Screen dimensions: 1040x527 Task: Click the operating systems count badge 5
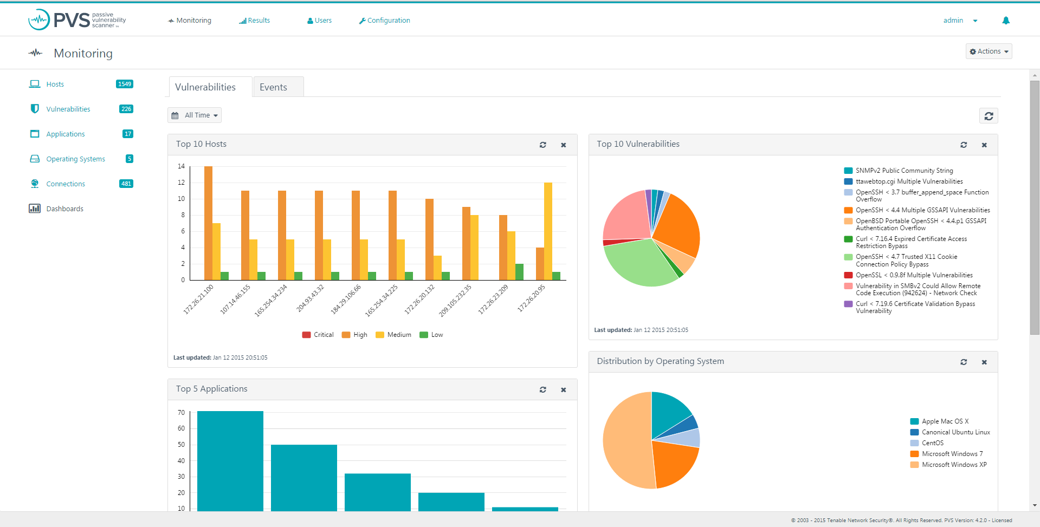(x=130, y=159)
